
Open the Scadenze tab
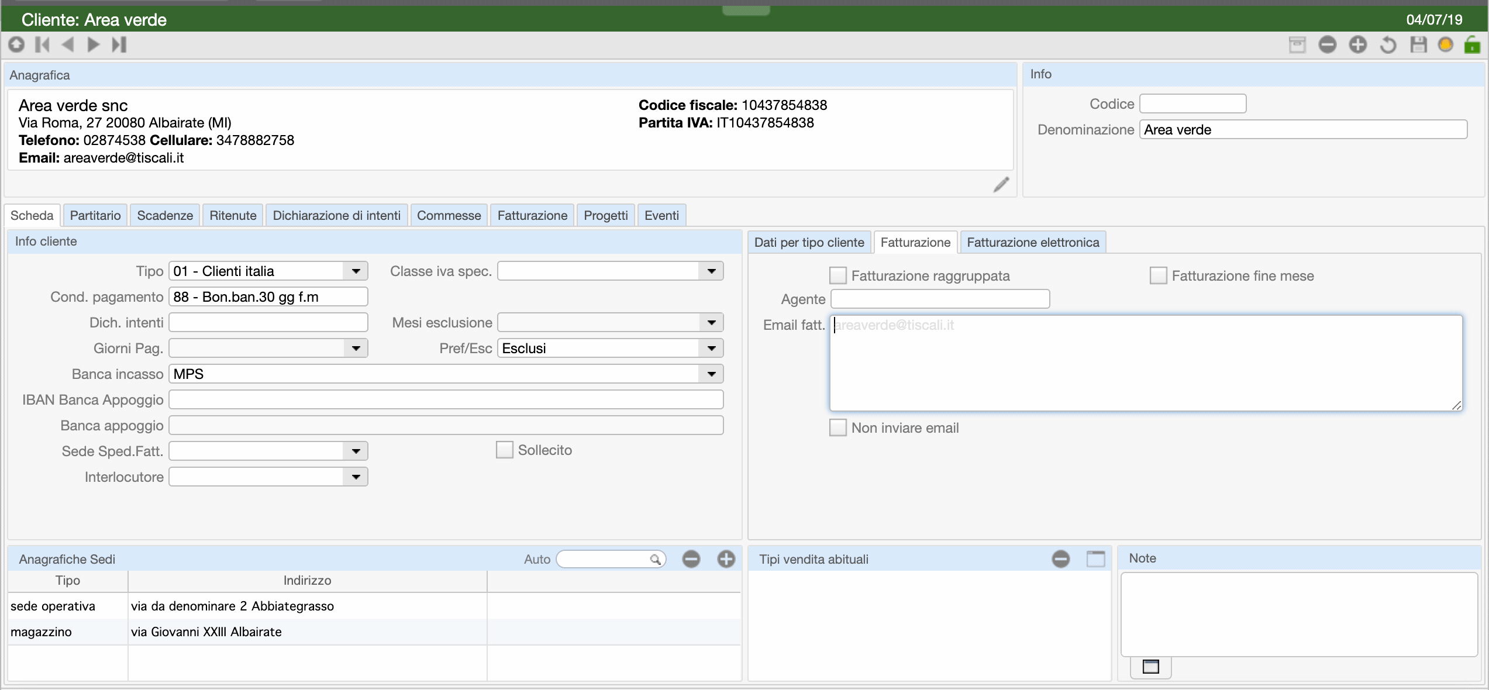pos(165,215)
